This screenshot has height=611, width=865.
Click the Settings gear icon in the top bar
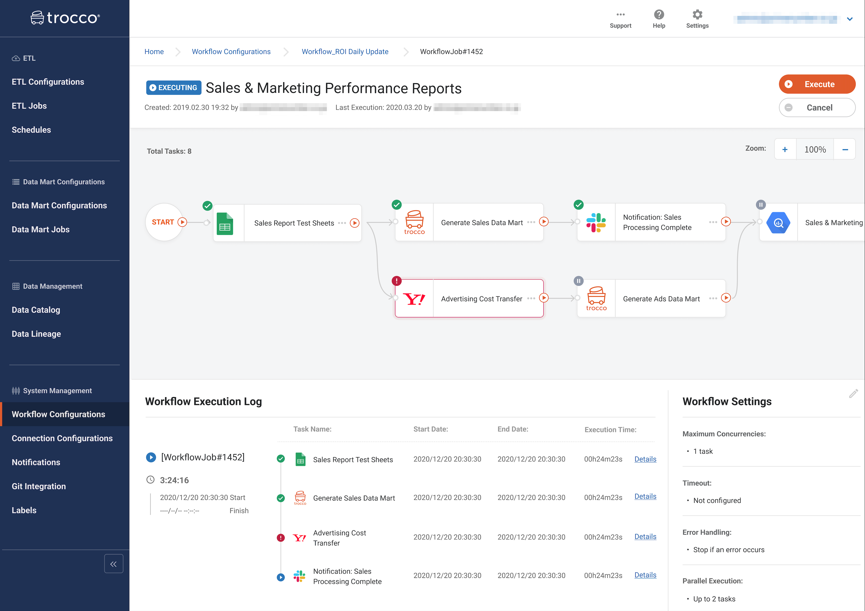pos(697,15)
